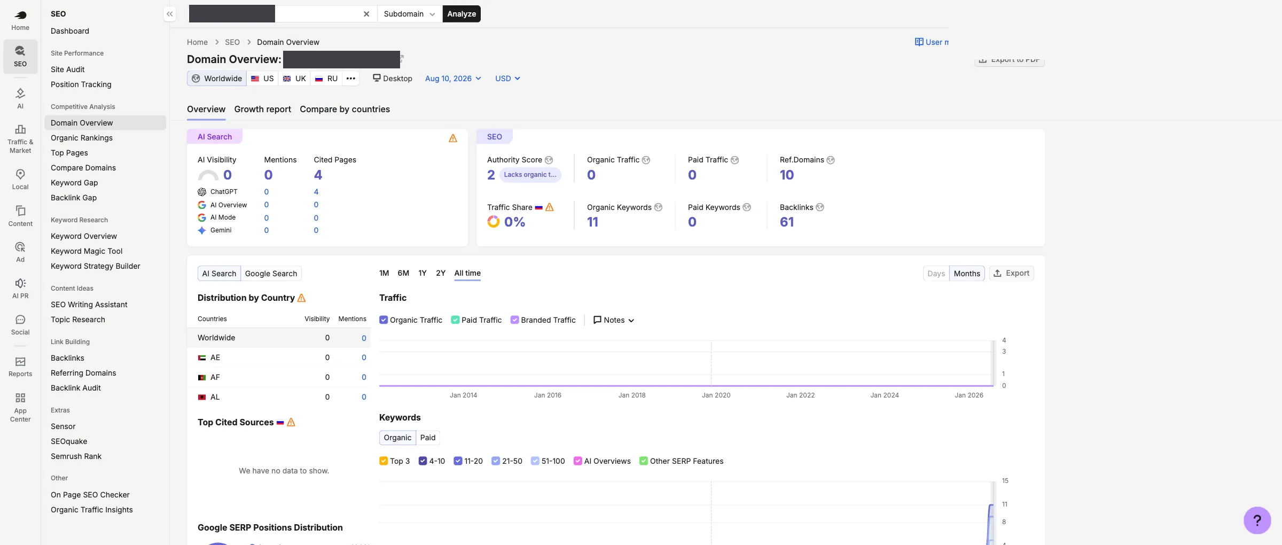The height and width of the screenshot is (545, 1282).
Task: Open the USD currency dropdown
Action: coord(507,79)
